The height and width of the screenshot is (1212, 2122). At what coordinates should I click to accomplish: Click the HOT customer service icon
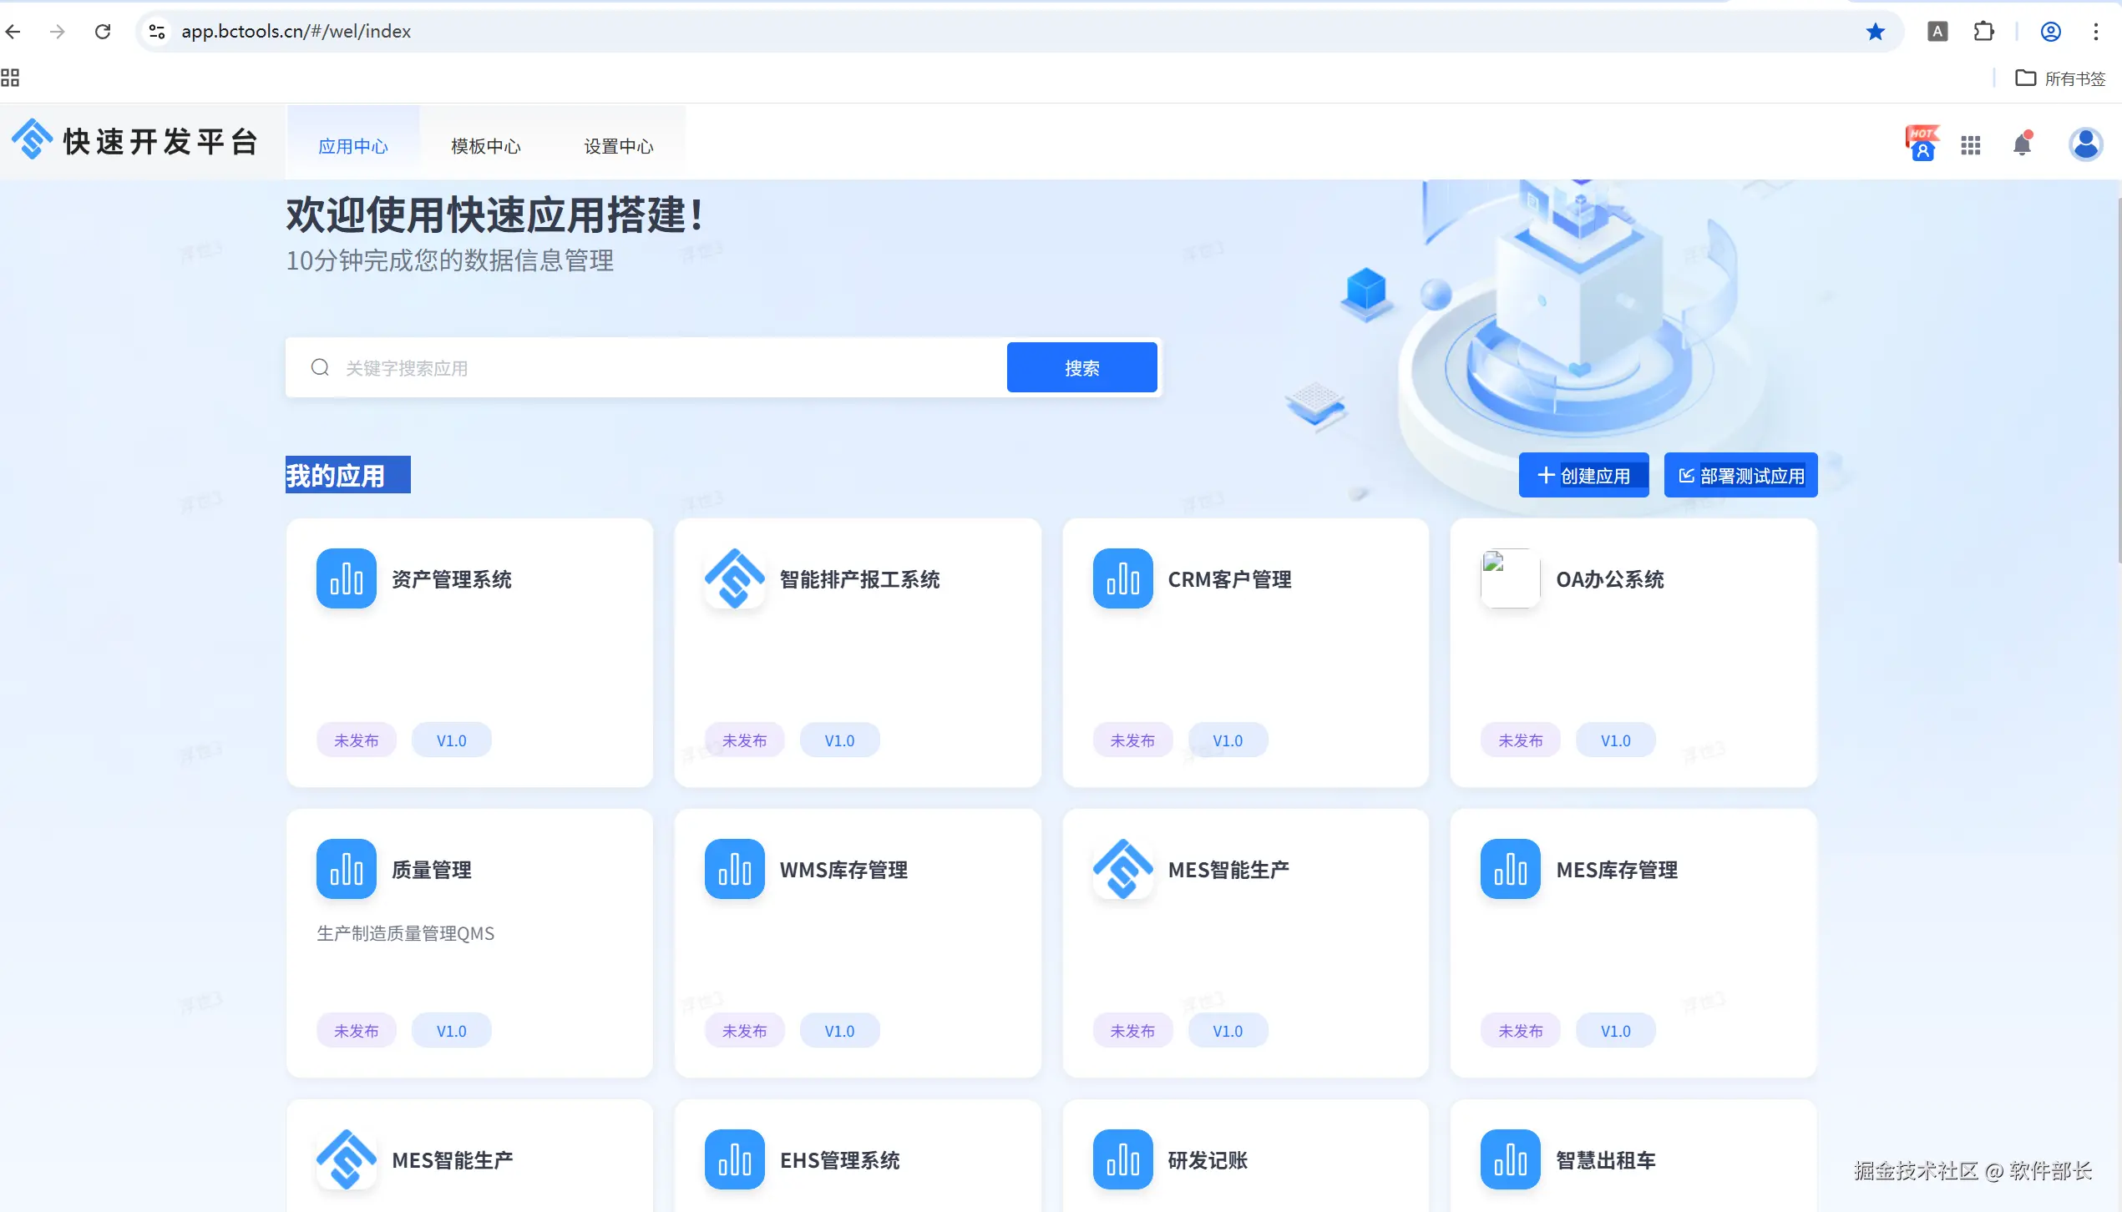[1922, 144]
